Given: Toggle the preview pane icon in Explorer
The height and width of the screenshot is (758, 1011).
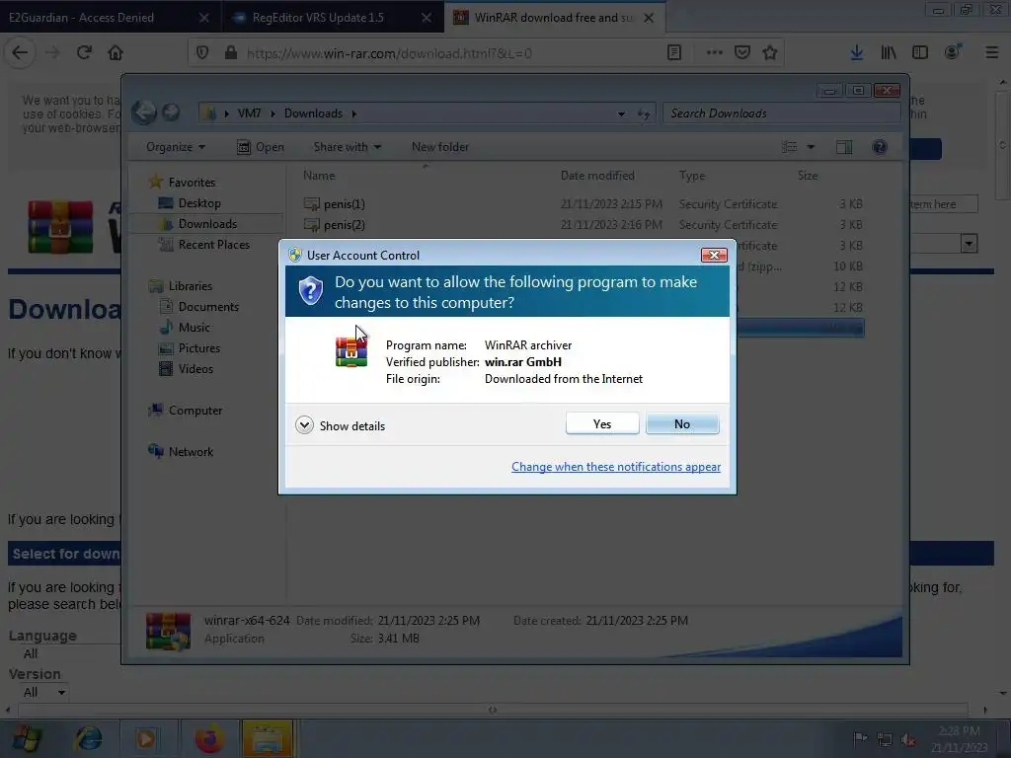Looking at the screenshot, I should tap(844, 147).
